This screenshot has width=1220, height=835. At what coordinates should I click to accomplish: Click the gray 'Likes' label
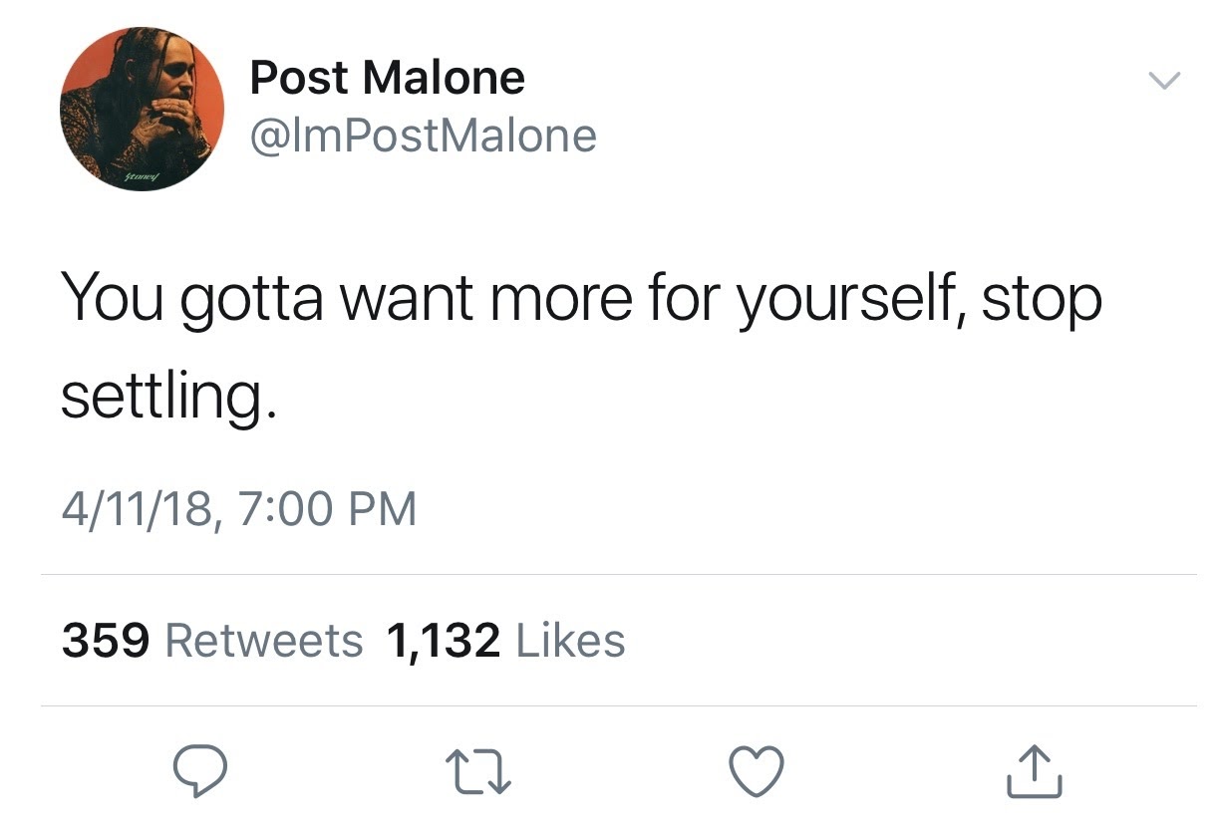(571, 640)
